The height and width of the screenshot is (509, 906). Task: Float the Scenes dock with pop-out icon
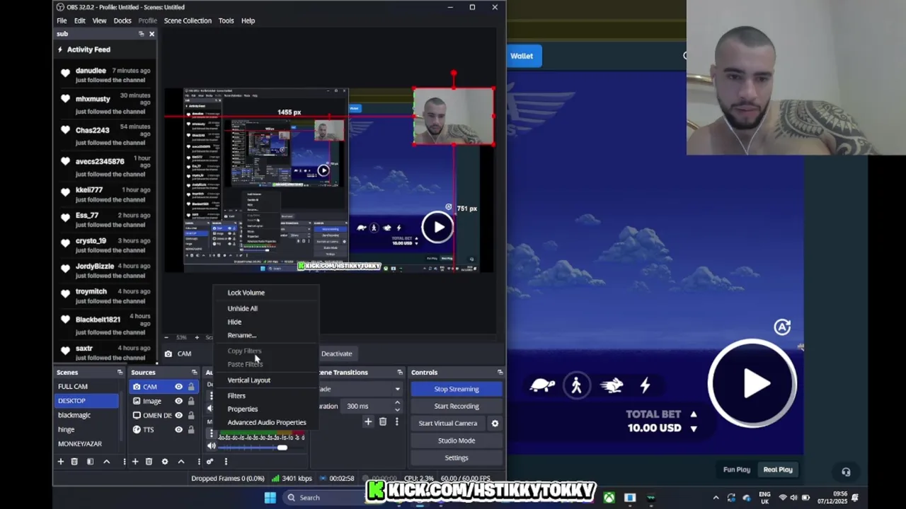coord(120,373)
